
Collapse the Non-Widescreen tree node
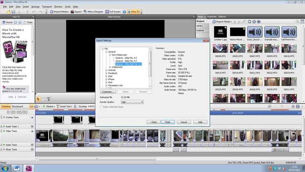110,55
